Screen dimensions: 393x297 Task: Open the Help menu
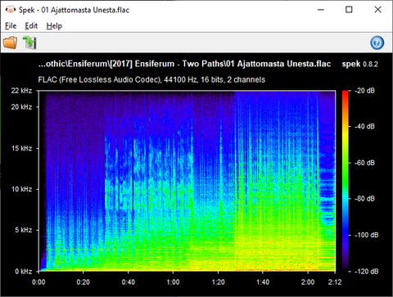(54, 26)
